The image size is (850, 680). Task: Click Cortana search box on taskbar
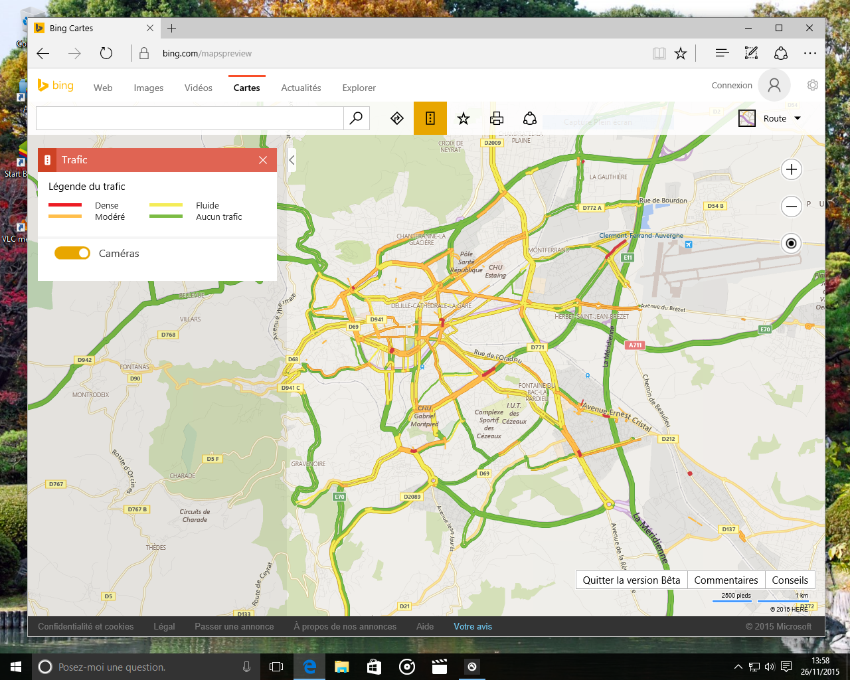145,667
